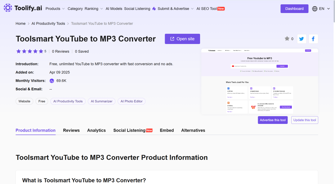335x184 pixels.
Task: Click the Toolify.ai logo icon
Action: tap(8, 8)
